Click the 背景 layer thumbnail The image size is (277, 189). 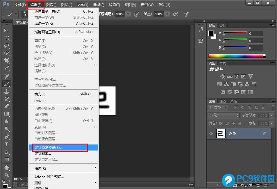(221, 134)
